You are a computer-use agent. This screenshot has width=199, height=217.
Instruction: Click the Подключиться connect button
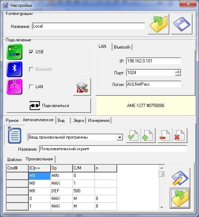[49, 106]
